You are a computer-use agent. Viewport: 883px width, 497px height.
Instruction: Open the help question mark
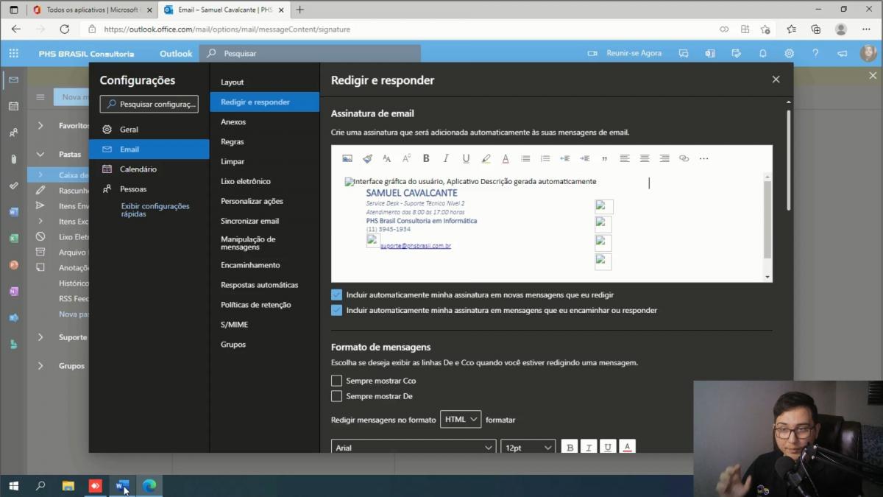coord(815,53)
